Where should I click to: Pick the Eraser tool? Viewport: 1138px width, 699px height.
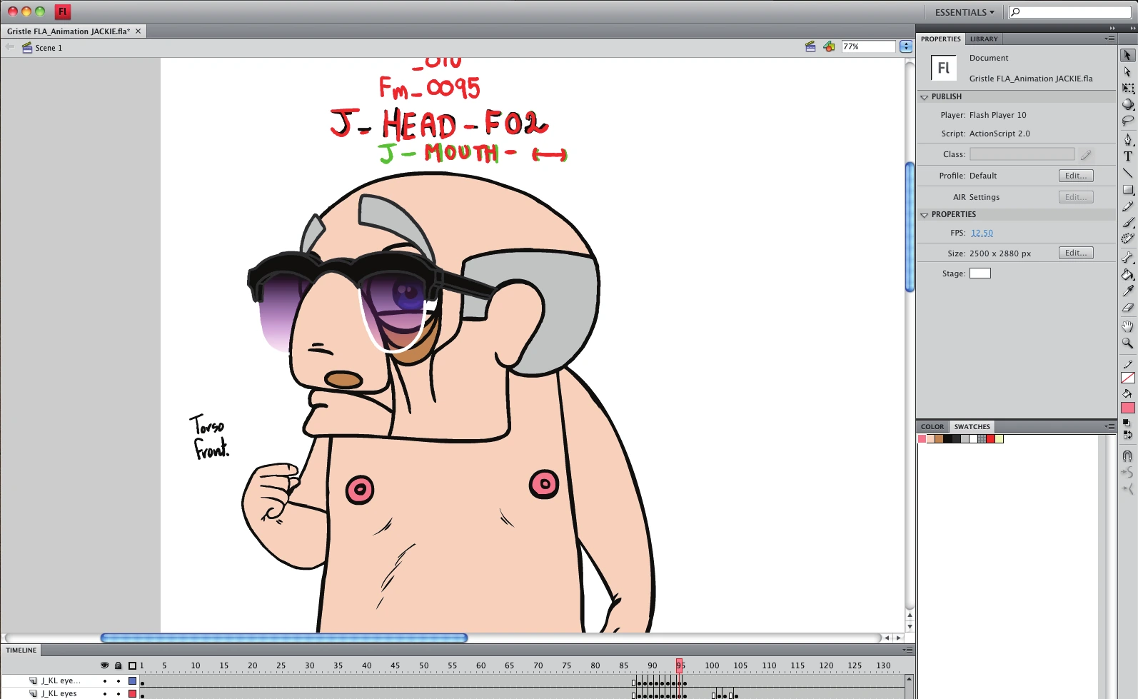coord(1128,308)
